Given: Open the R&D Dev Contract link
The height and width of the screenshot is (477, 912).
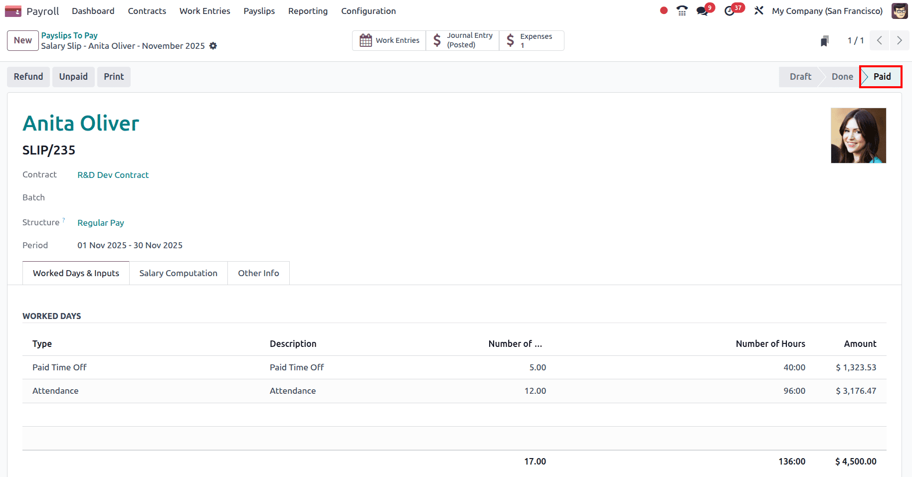Looking at the screenshot, I should [113, 175].
